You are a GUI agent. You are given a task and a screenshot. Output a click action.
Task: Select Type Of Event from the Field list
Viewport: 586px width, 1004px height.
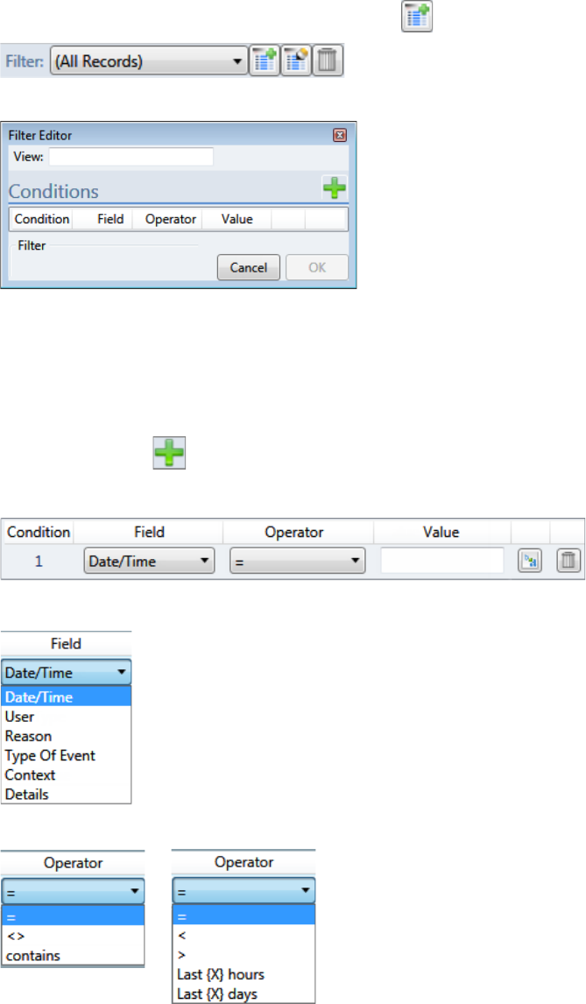coord(66,755)
